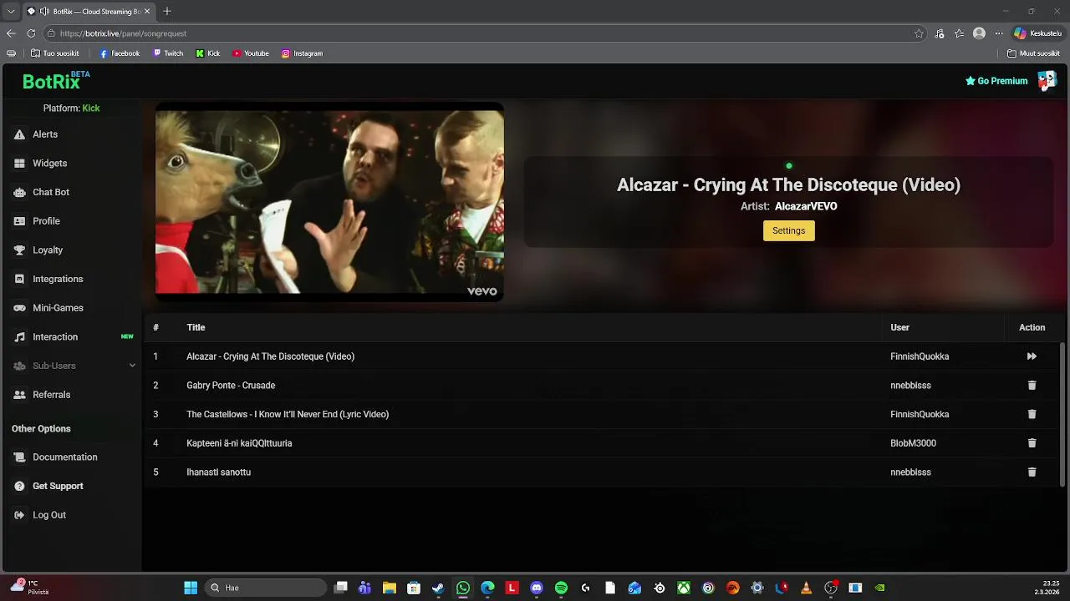The image size is (1070, 601).
Task: Open the Kick bookmark
Action: 208,53
